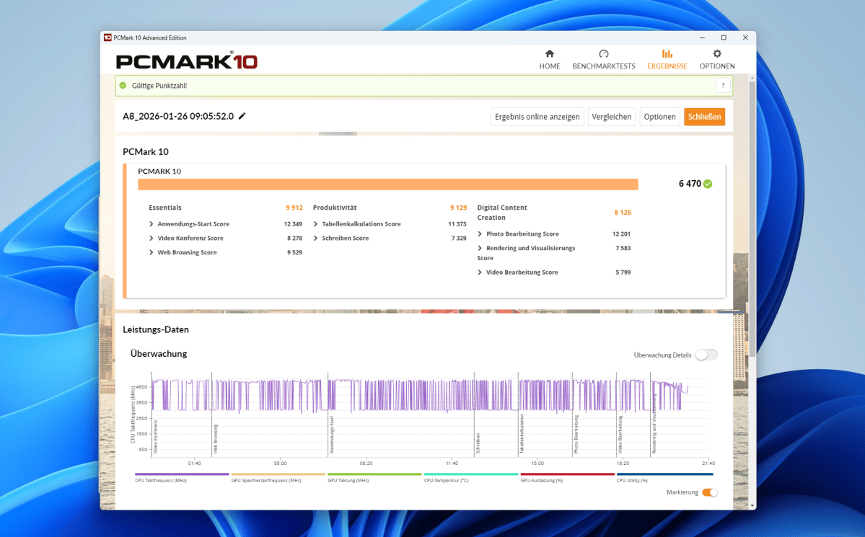Click Ergebnis online anzeigen
The width and height of the screenshot is (865, 537).
[537, 116]
